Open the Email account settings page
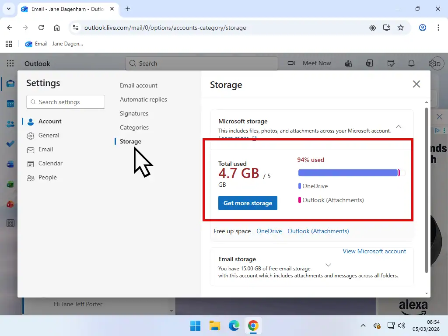Image resolution: width=448 pixels, height=336 pixels. point(138,85)
